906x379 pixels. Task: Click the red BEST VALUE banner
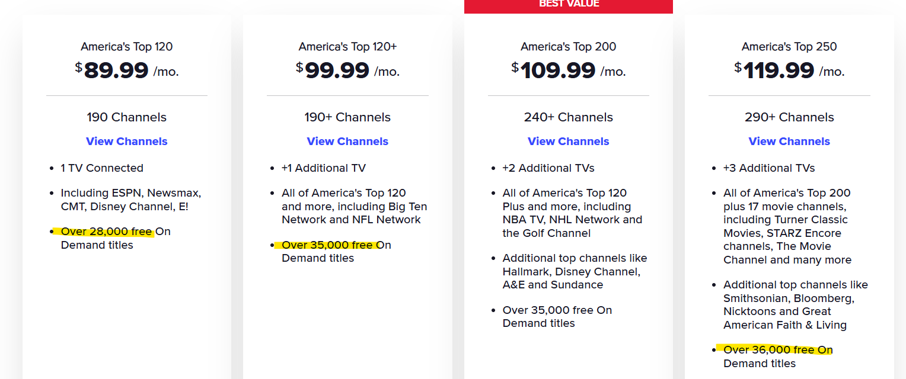(x=568, y=5)
